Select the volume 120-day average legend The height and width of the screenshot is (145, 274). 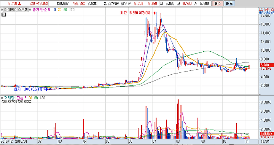43,98
